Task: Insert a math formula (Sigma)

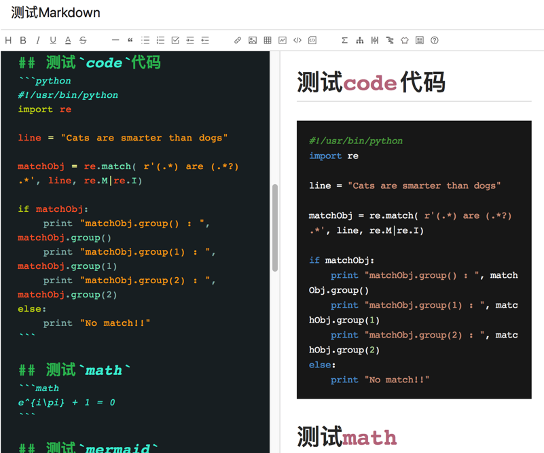Action: coord(344,40)
